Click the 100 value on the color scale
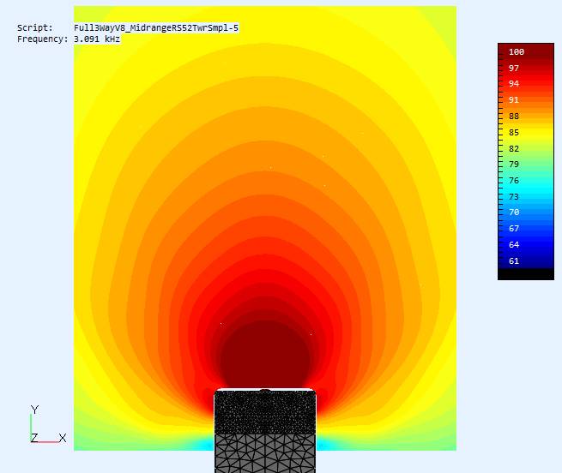The image size is (562, 473). click(x=517, y=52)
